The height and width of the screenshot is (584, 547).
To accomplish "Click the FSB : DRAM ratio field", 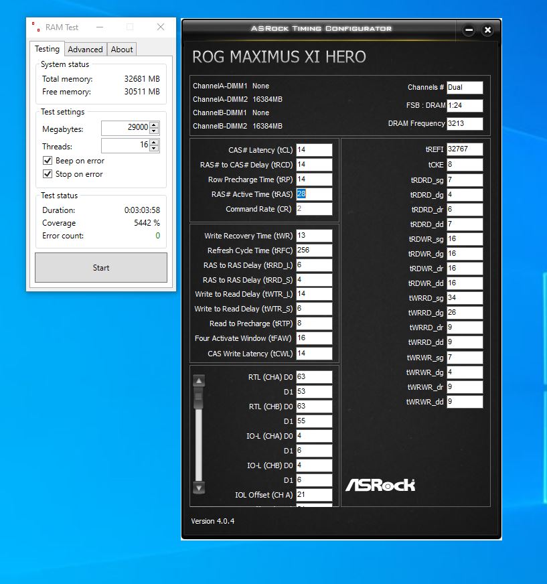I will 465,105.
